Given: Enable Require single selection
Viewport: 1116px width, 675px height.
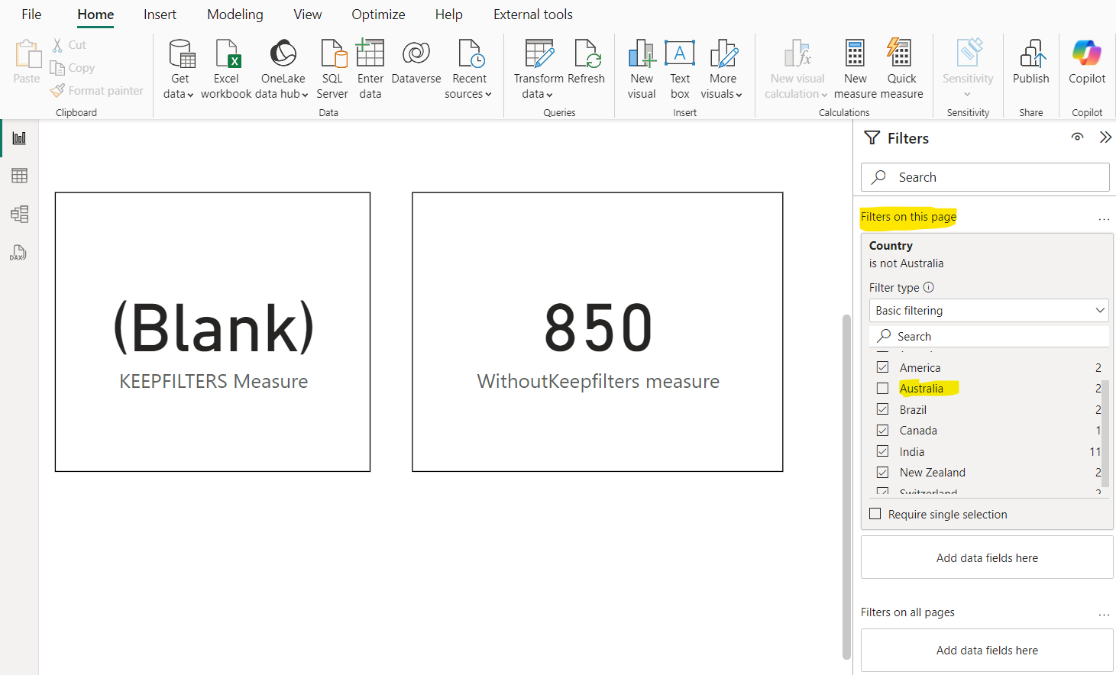Looking at the screenshot, I should [875, 514].
